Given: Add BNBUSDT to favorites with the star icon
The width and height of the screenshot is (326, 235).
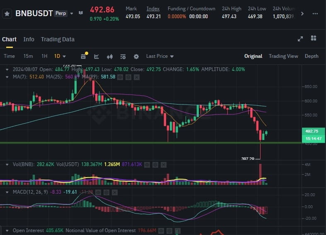Looking at the screenshot, I should (7, 14).
